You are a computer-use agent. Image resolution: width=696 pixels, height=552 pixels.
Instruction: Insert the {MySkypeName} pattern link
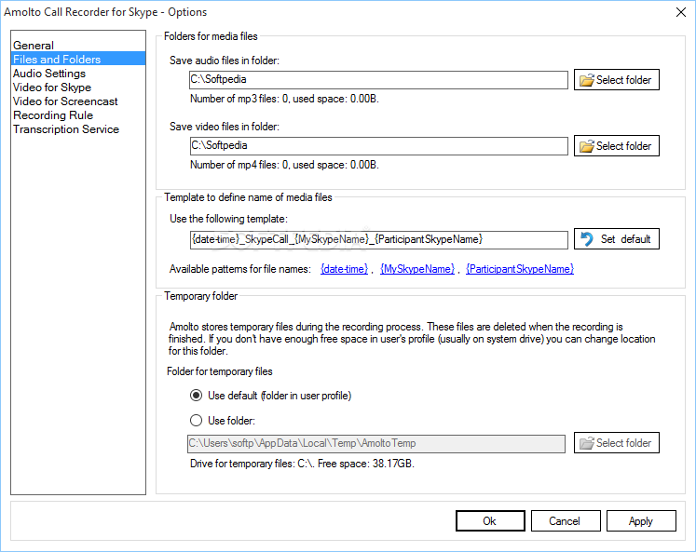(417, 269)
